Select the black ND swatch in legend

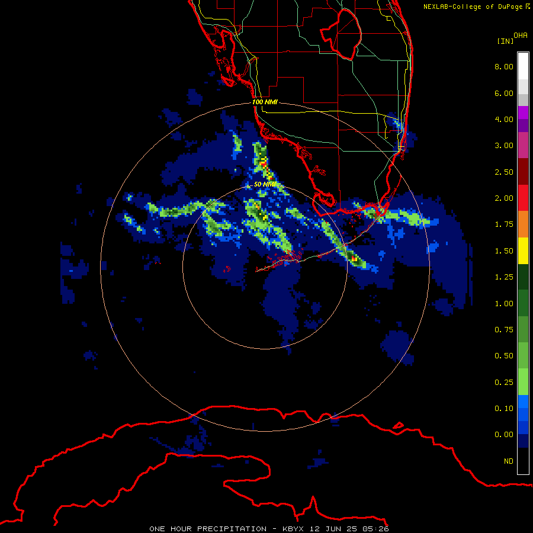coord(523,461)
